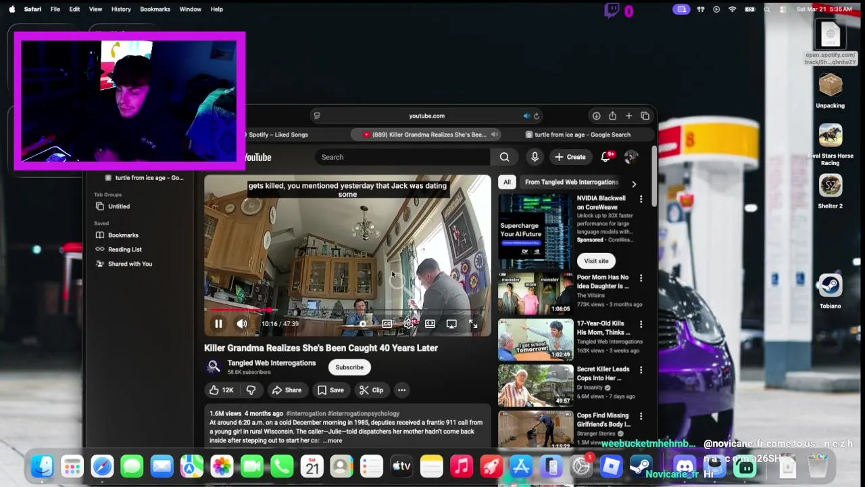Click the page scrollbar in YouTube window
The height and width of the screenshot is (487, 865).
tap(654, 177)
